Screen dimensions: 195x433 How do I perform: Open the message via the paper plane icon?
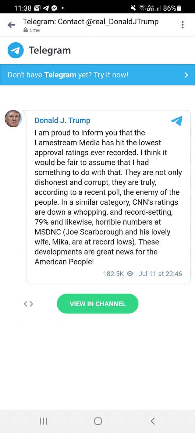click(x=176, y=121)
